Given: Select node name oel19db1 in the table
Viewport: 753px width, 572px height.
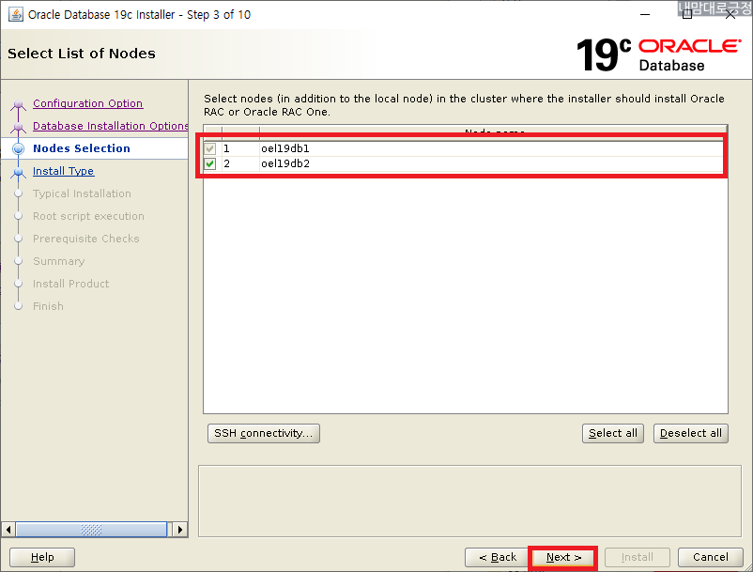Looking at the screenshot, I should click(285, 148).
